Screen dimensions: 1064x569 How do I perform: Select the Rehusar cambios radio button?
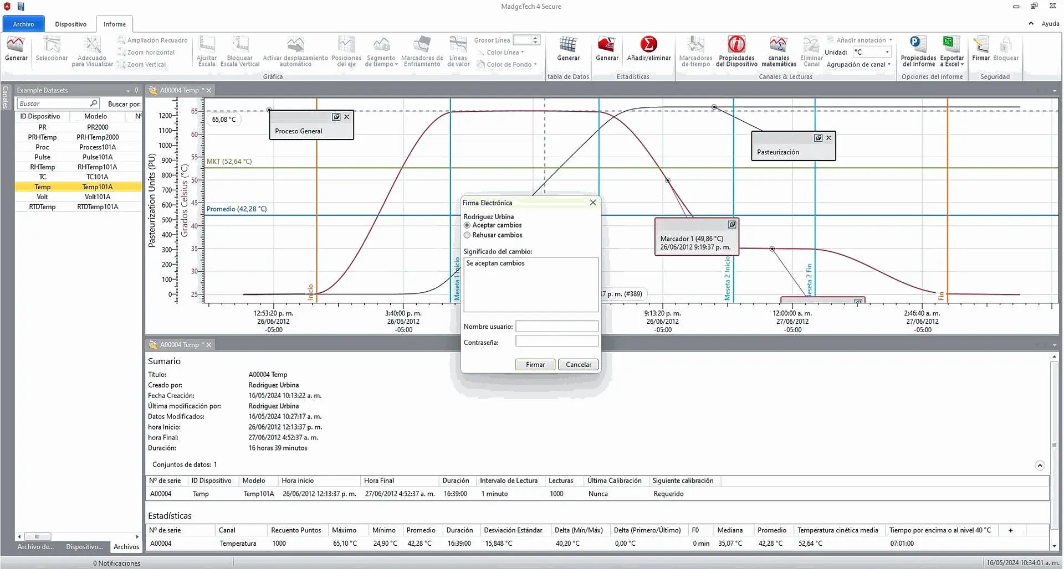pos(467,235)
